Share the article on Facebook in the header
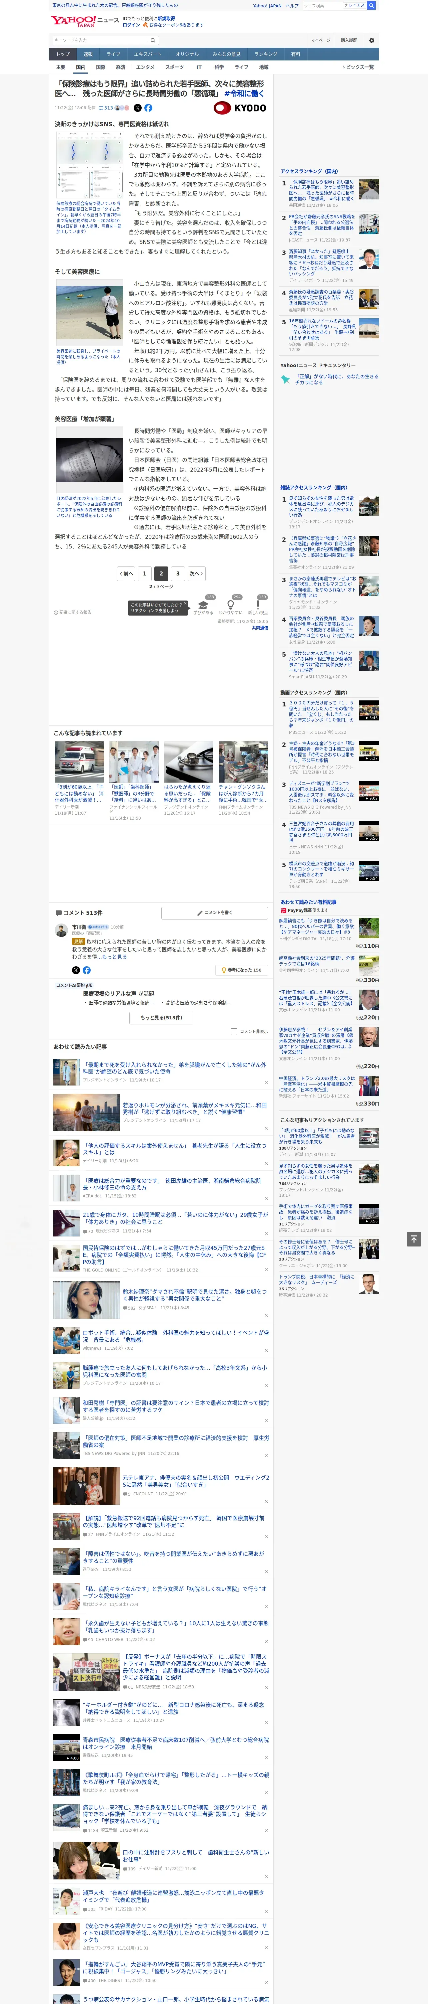Image resolution: width=428 pixels, height=2004 pixels. coord(148,108)
